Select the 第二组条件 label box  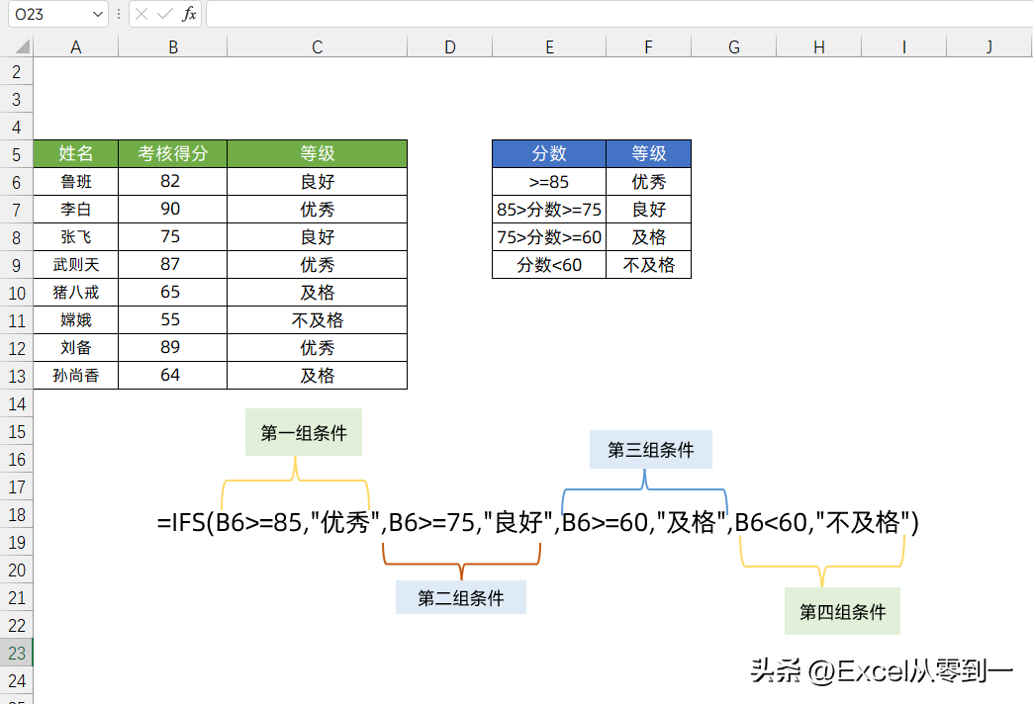(x=460, y=597)
